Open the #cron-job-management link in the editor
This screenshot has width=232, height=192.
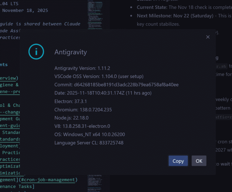coord(48,180)
